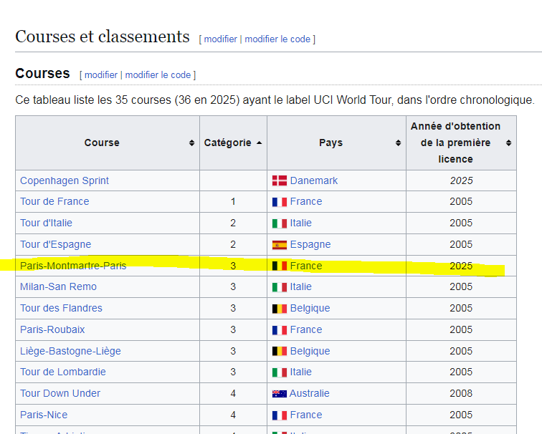Open the Copenhagen Sprint article
Screen dimensions: 542x434
(65, 180)
